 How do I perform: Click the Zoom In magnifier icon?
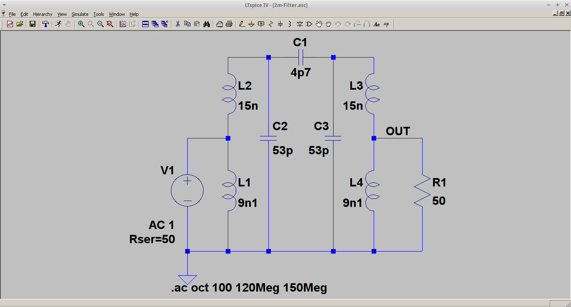point(81,24)
